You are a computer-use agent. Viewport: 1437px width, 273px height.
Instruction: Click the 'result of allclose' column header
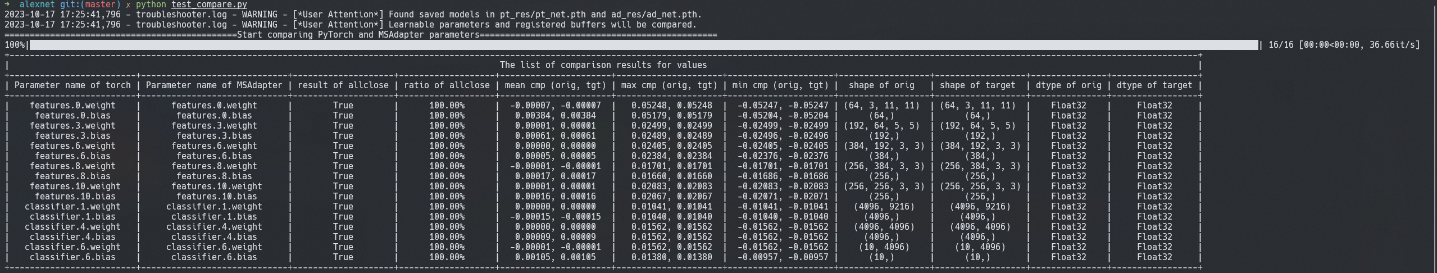click(x=343, y=85)
